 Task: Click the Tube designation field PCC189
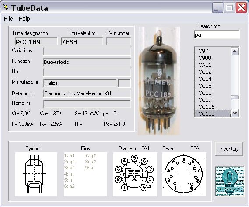tap(36, 41)
